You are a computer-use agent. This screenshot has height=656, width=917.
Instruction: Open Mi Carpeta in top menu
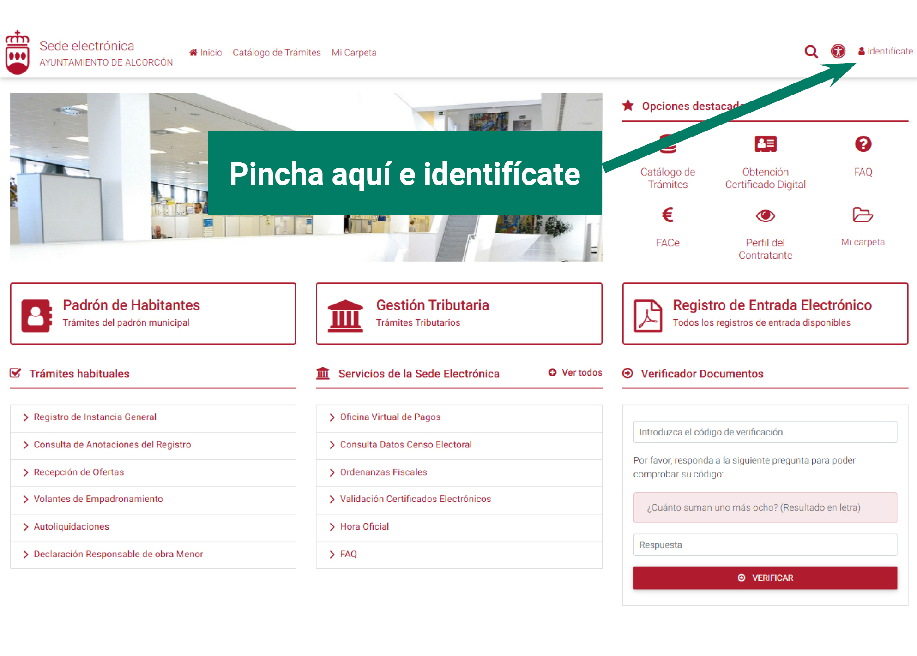coord(354,53)
